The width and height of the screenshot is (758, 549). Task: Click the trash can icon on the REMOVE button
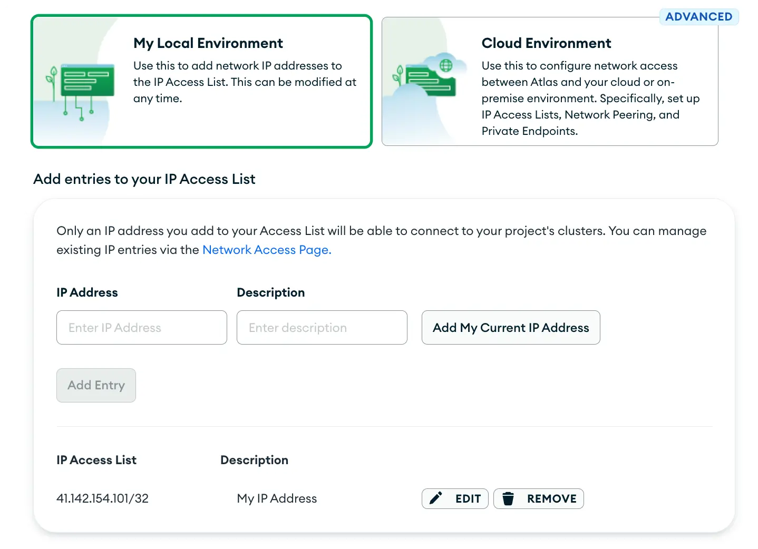[x=508, y=498]
